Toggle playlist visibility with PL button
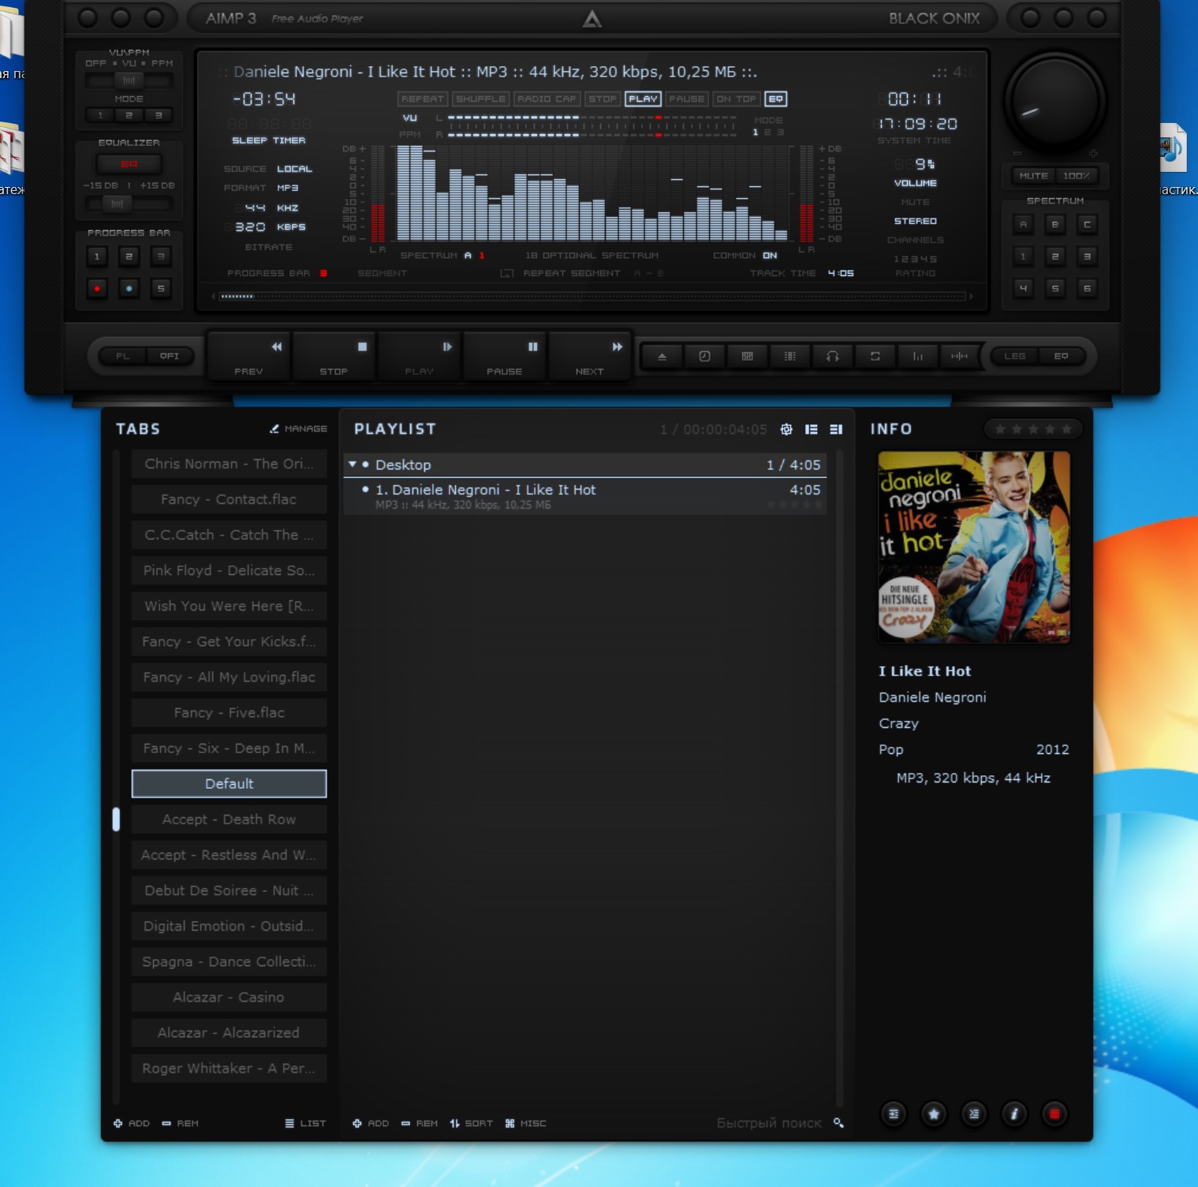This screenshot has width=1198, height=1187. [x=123, y=356]
